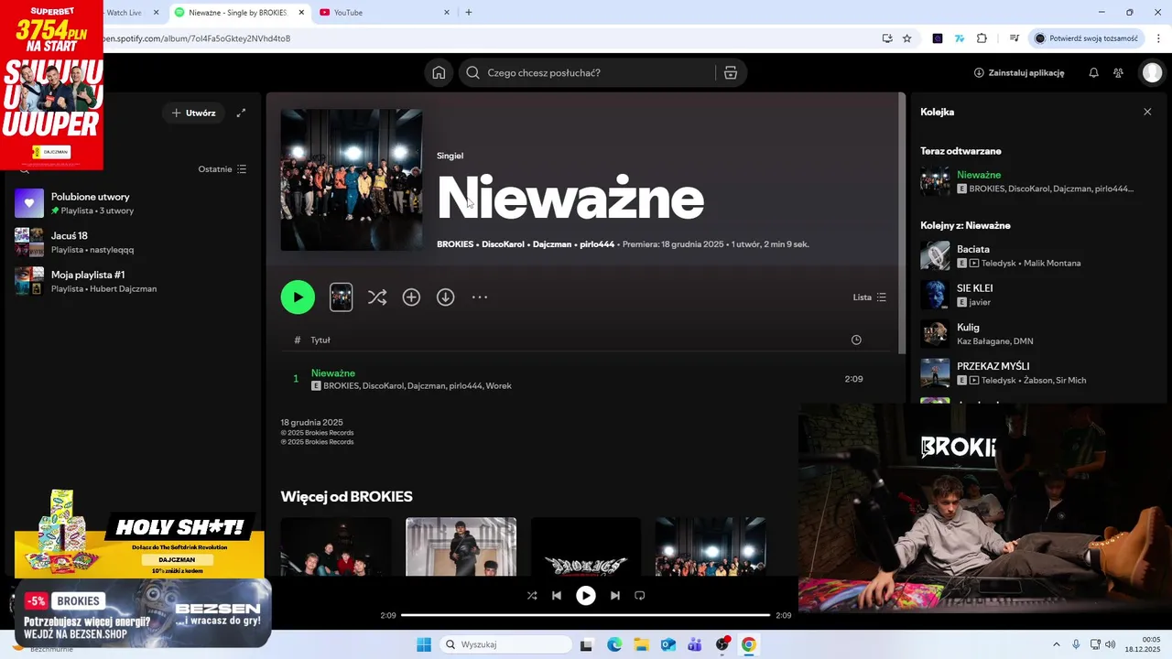Open Dajczman artist link under the title

[x=552, y=244]
